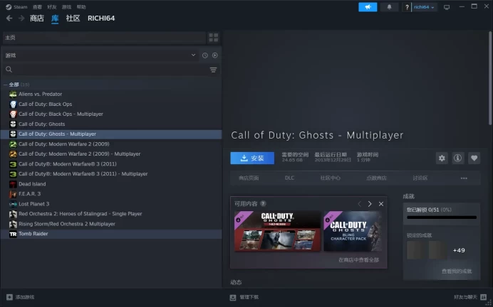This screenshot has height=307, width=493.
Task: Show previous available content item
Action: pos(359,204)
